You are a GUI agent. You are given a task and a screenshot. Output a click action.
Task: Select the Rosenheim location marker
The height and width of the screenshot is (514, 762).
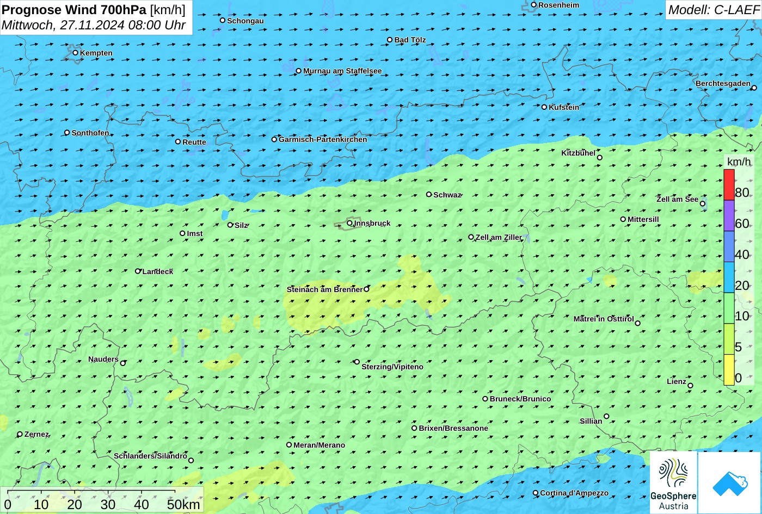[x=533, y=5]
